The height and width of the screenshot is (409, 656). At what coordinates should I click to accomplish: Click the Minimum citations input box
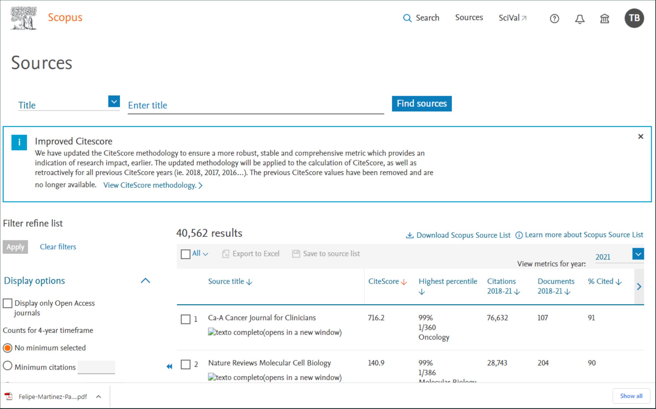(96, 367)
